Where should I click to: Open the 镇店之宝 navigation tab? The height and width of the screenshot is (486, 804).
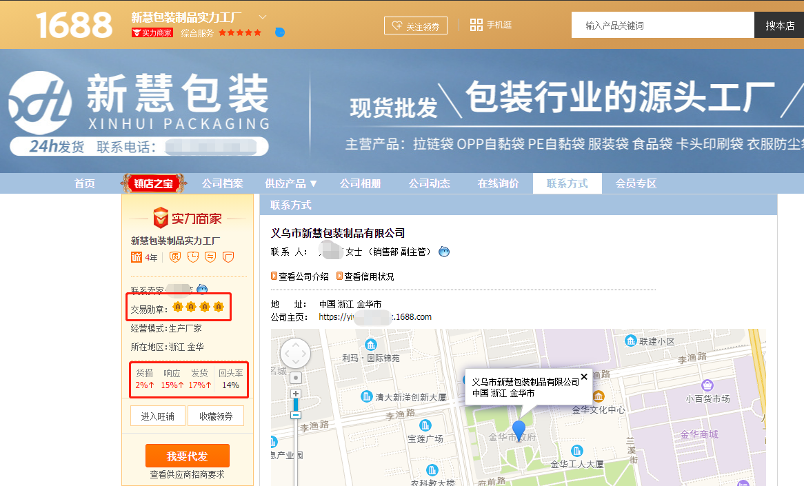click(x=153, y=183)
